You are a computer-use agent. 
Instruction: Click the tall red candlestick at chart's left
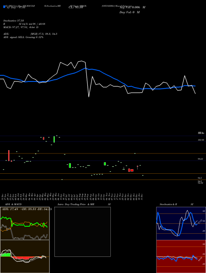point(9,155)
